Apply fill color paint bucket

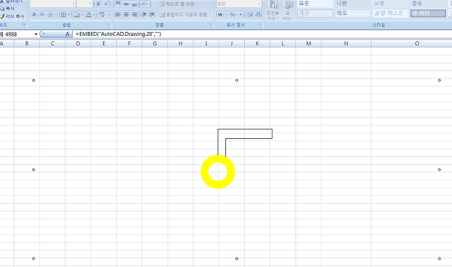[x=77, y=14]
